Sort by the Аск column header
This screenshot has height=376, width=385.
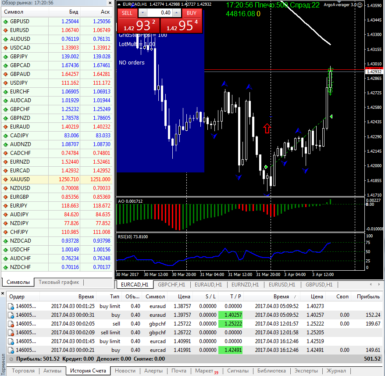click(96, 12)
